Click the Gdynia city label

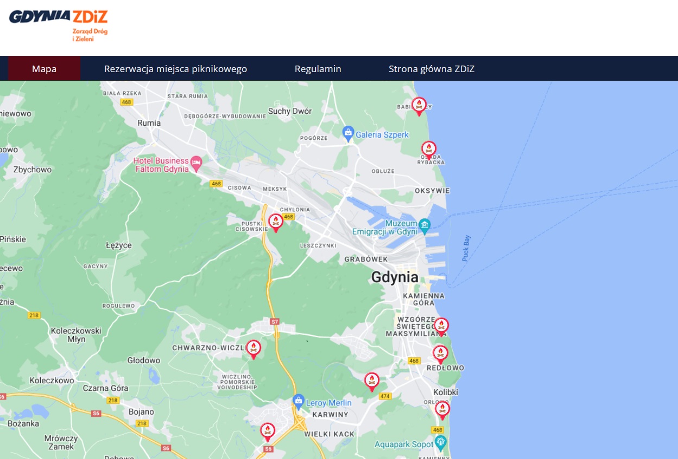pyautogui.click(x=395, y=277)
